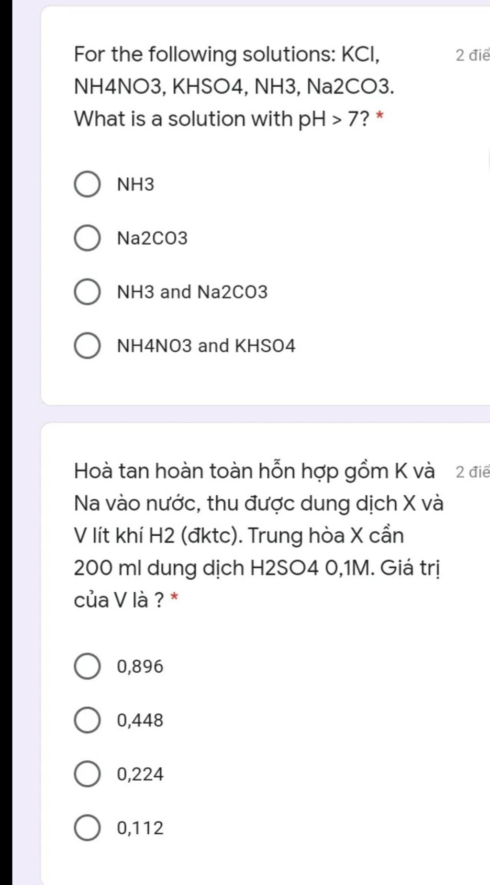Viewport: 490px width, 885px height.
Task: Click the 'NH4NO3 and KHSO4' label text
Action: pyautogui.click(x=206, y=346)
